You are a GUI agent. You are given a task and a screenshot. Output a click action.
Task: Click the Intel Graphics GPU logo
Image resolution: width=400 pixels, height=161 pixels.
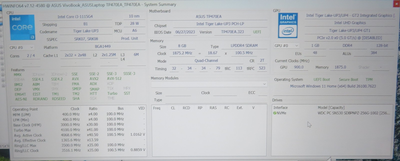tap(288, 25)
